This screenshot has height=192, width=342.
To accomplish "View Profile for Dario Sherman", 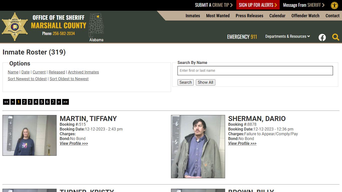I will click(x=242, y=143).
